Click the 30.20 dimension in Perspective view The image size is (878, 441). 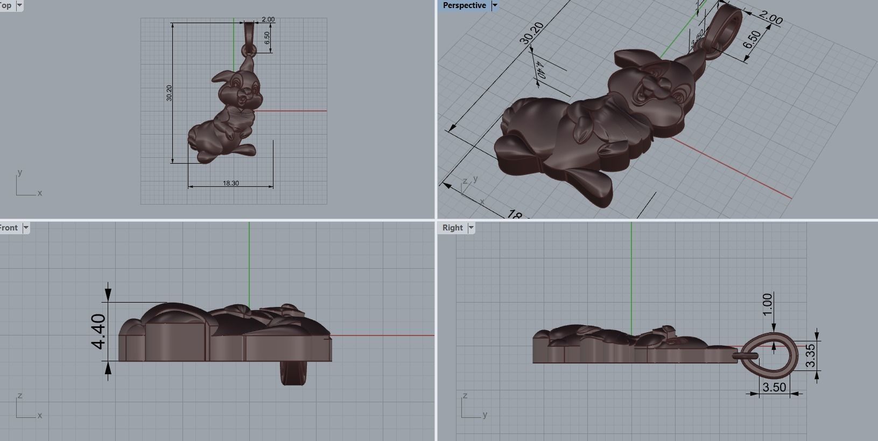click(531, 33)
